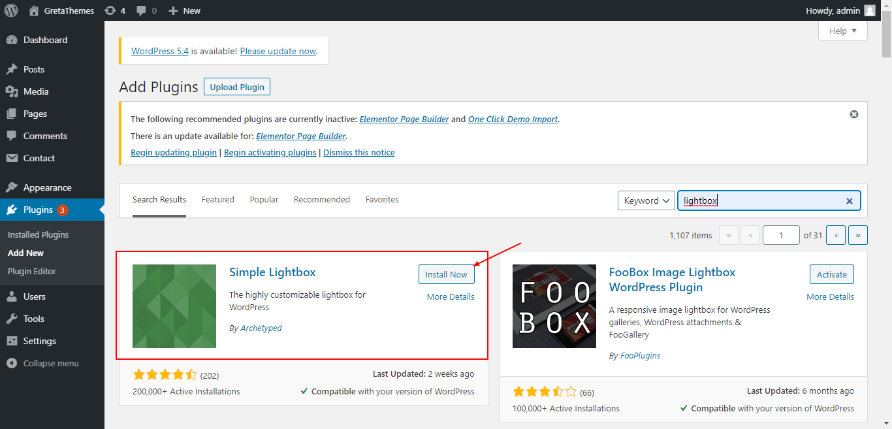892x429 pixels.
Task: Dismiss the recommended plugins notice
Action: click(x=853, y=114)
